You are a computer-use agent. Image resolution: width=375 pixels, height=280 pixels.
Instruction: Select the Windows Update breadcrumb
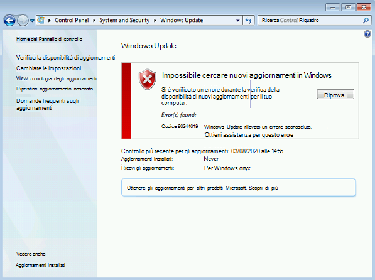pos(182,20)
